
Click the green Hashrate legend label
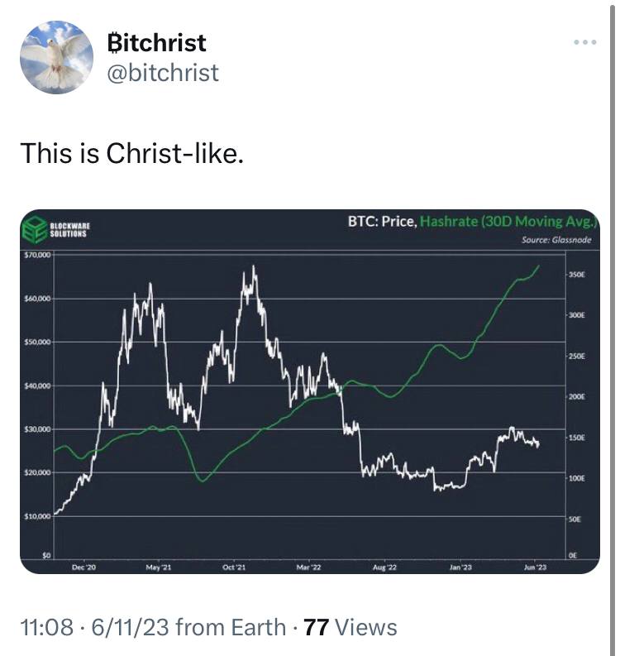508,222
